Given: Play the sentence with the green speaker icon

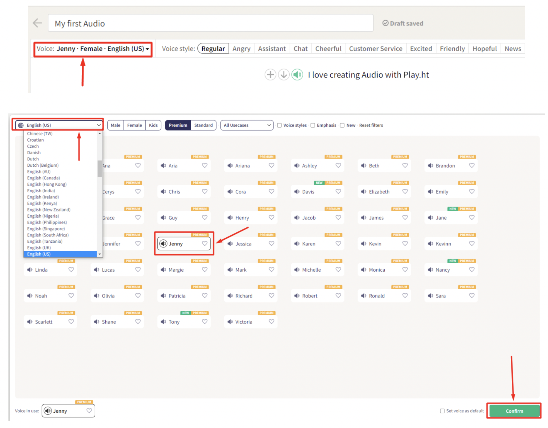Looking at the screenshot, I should pyautogui.click(x=297, y=75).
